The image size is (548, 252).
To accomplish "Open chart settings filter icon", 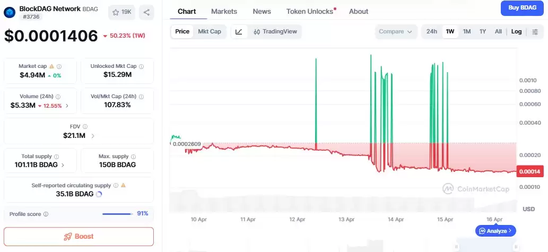I will click(x=535, y=32).
